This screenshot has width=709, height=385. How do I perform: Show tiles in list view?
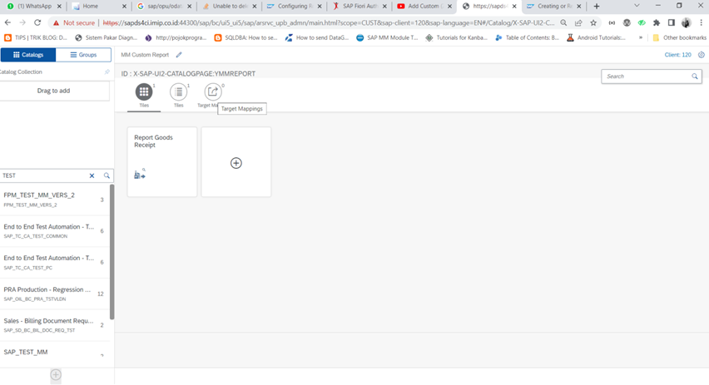pos(179,91)
